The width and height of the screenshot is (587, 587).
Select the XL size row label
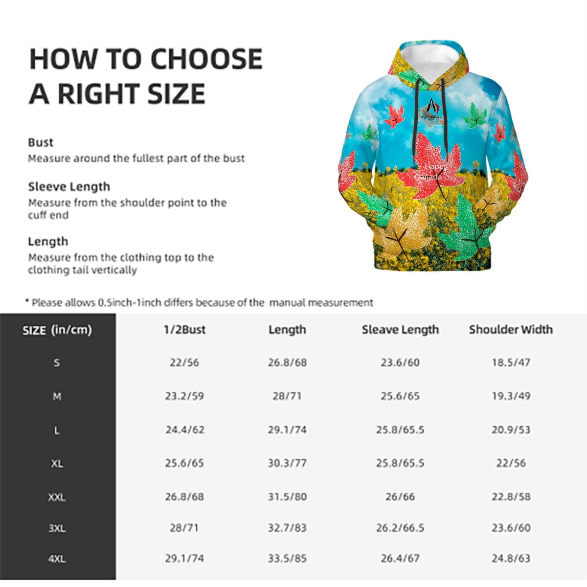pyautogui.click(x=57, y=463)
